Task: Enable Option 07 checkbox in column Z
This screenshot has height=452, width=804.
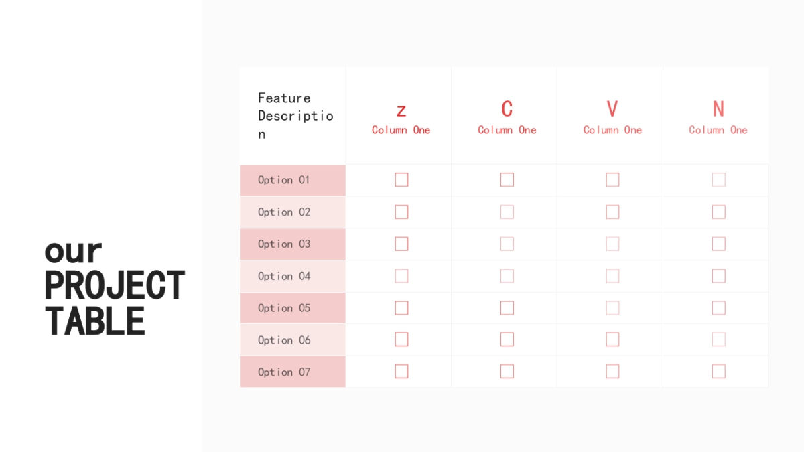Action: click(401, 371)
